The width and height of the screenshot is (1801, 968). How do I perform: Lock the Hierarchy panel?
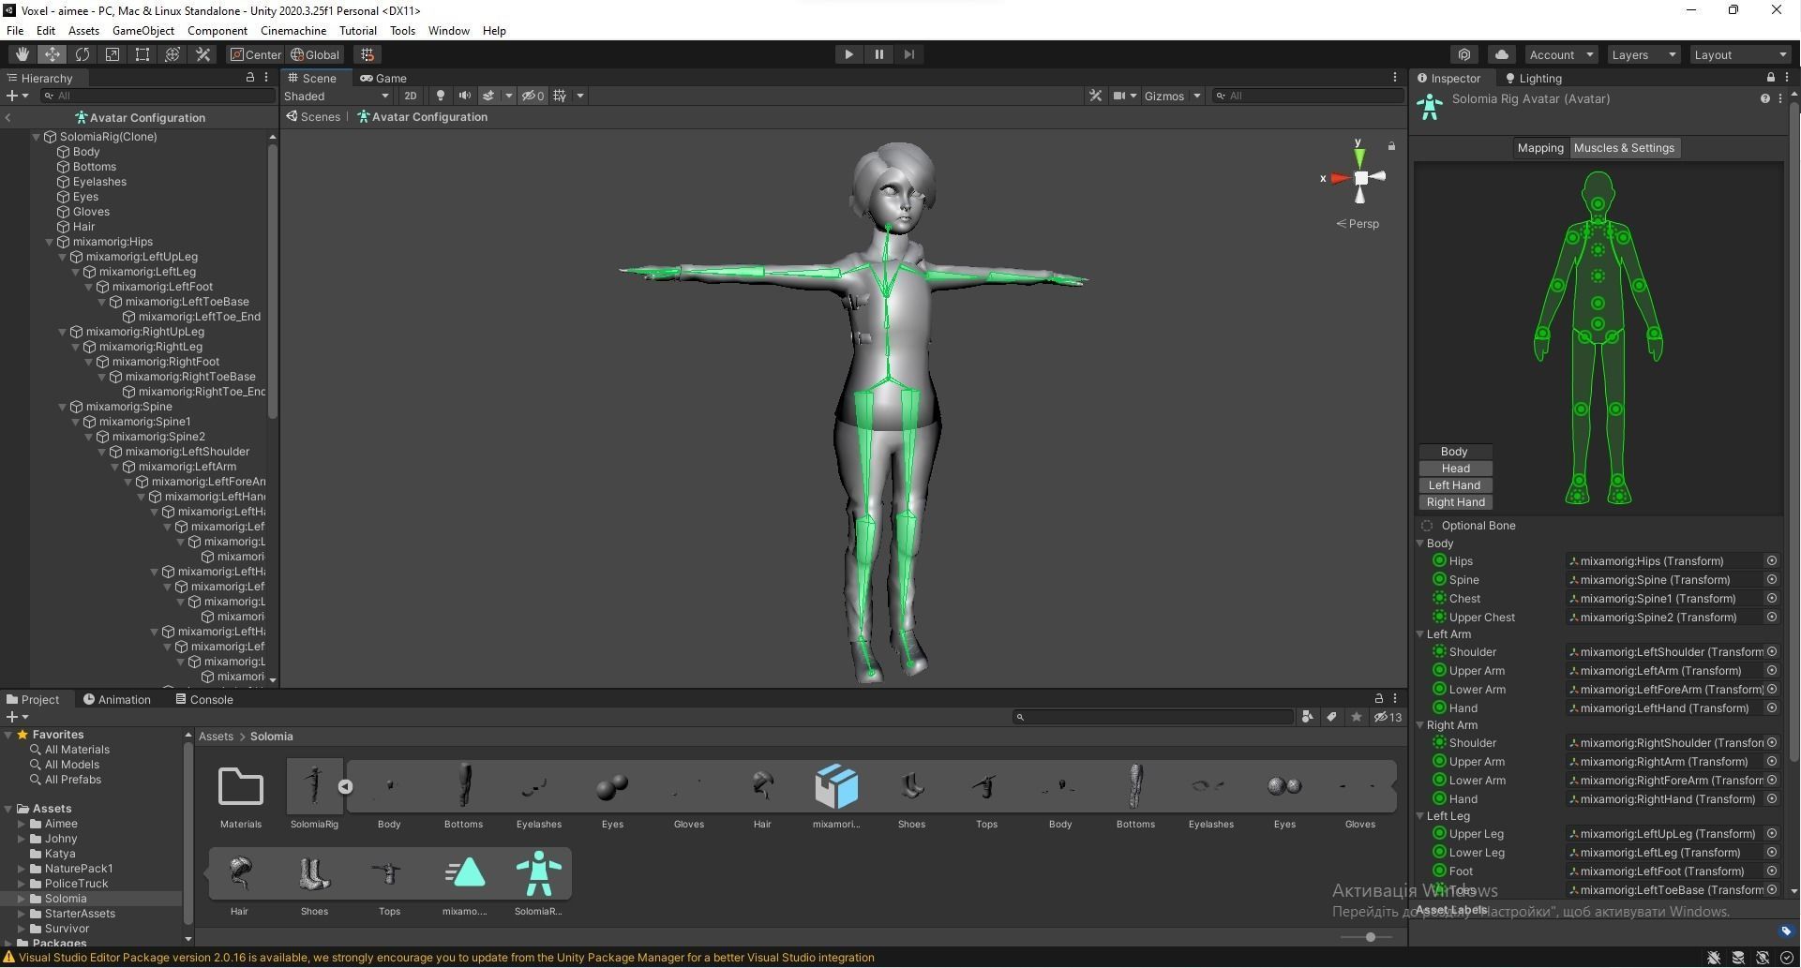[249, 78]
